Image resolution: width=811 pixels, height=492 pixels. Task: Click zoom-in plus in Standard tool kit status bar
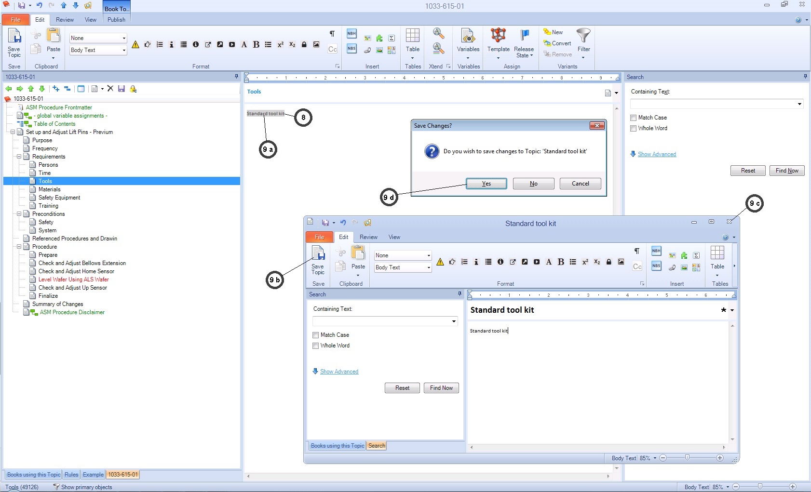720,458
